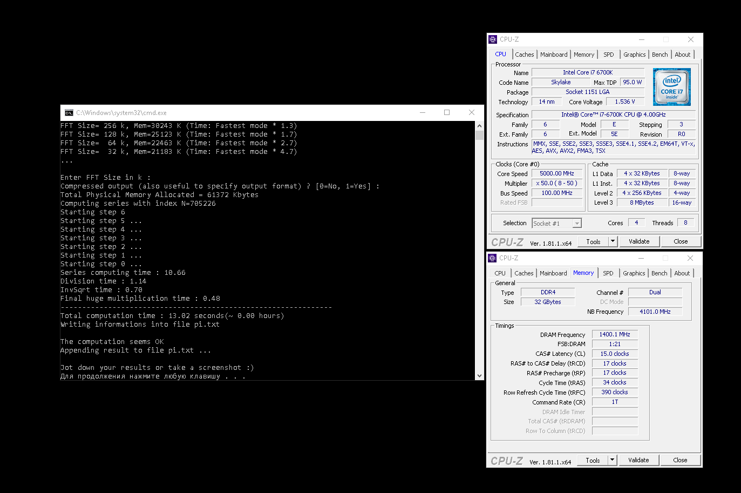Click the Bus Speed 100.00 MHz field

557,193
